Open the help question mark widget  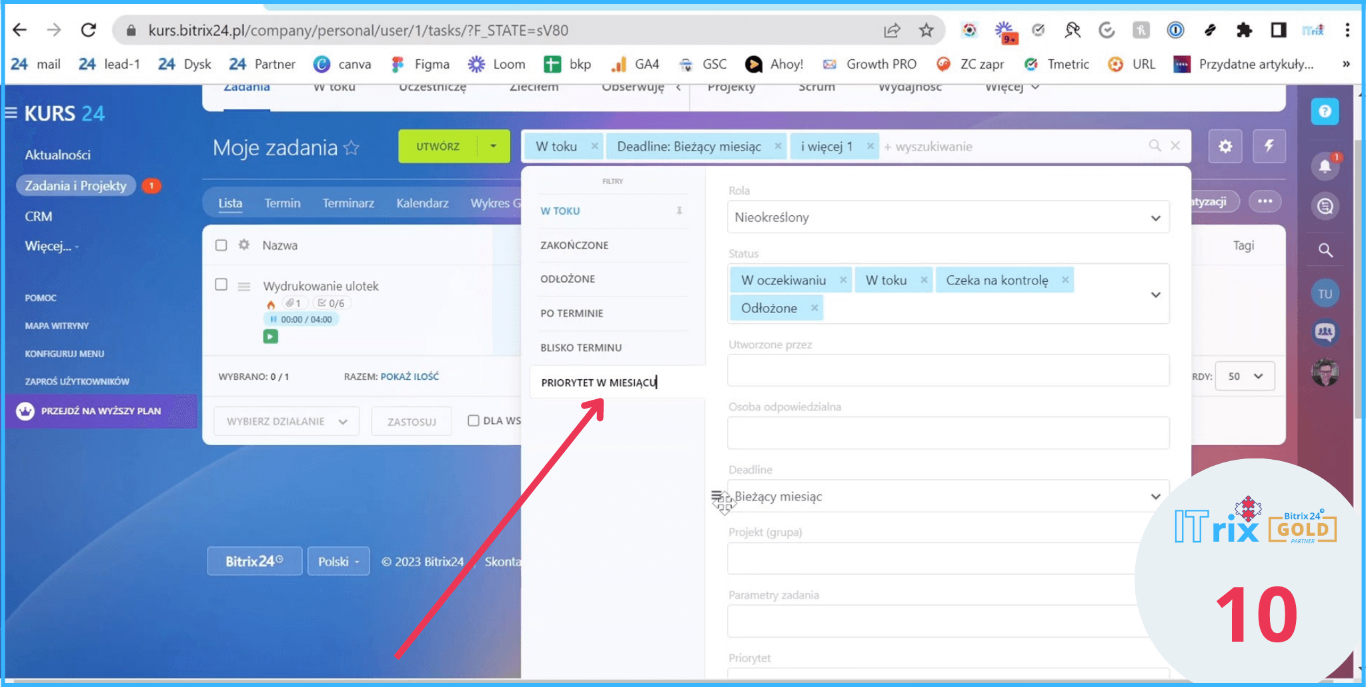(1325, 111)
